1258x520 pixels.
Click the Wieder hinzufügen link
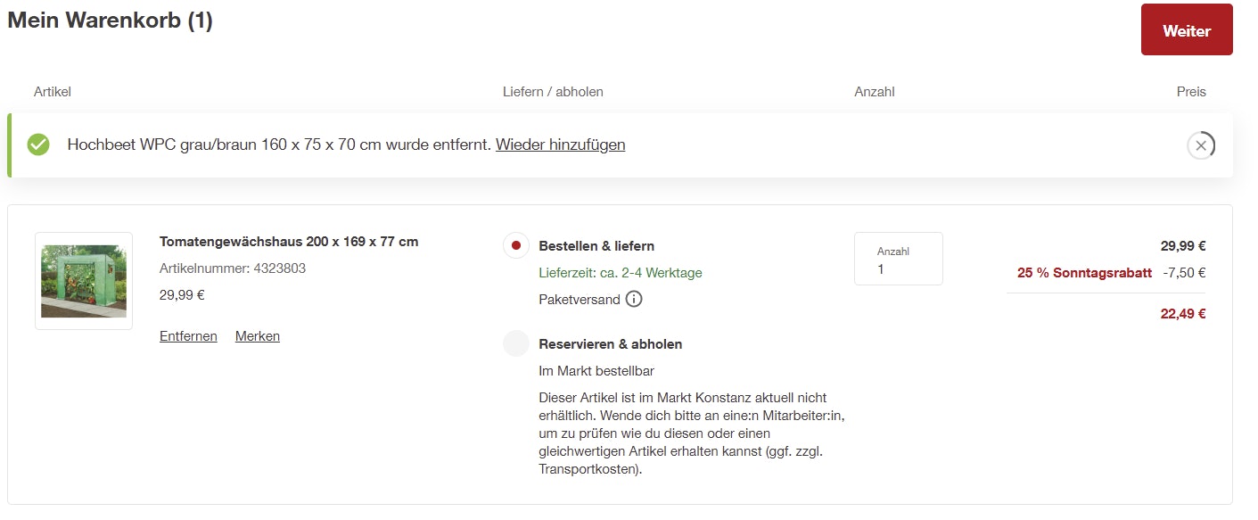tap(560, 144)
